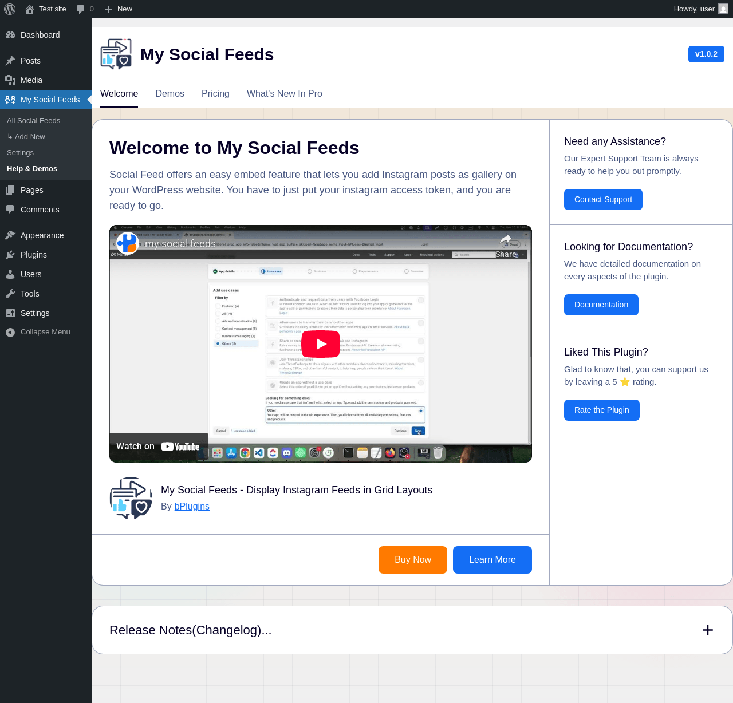Switch to the Demos tab

point(170,94)
